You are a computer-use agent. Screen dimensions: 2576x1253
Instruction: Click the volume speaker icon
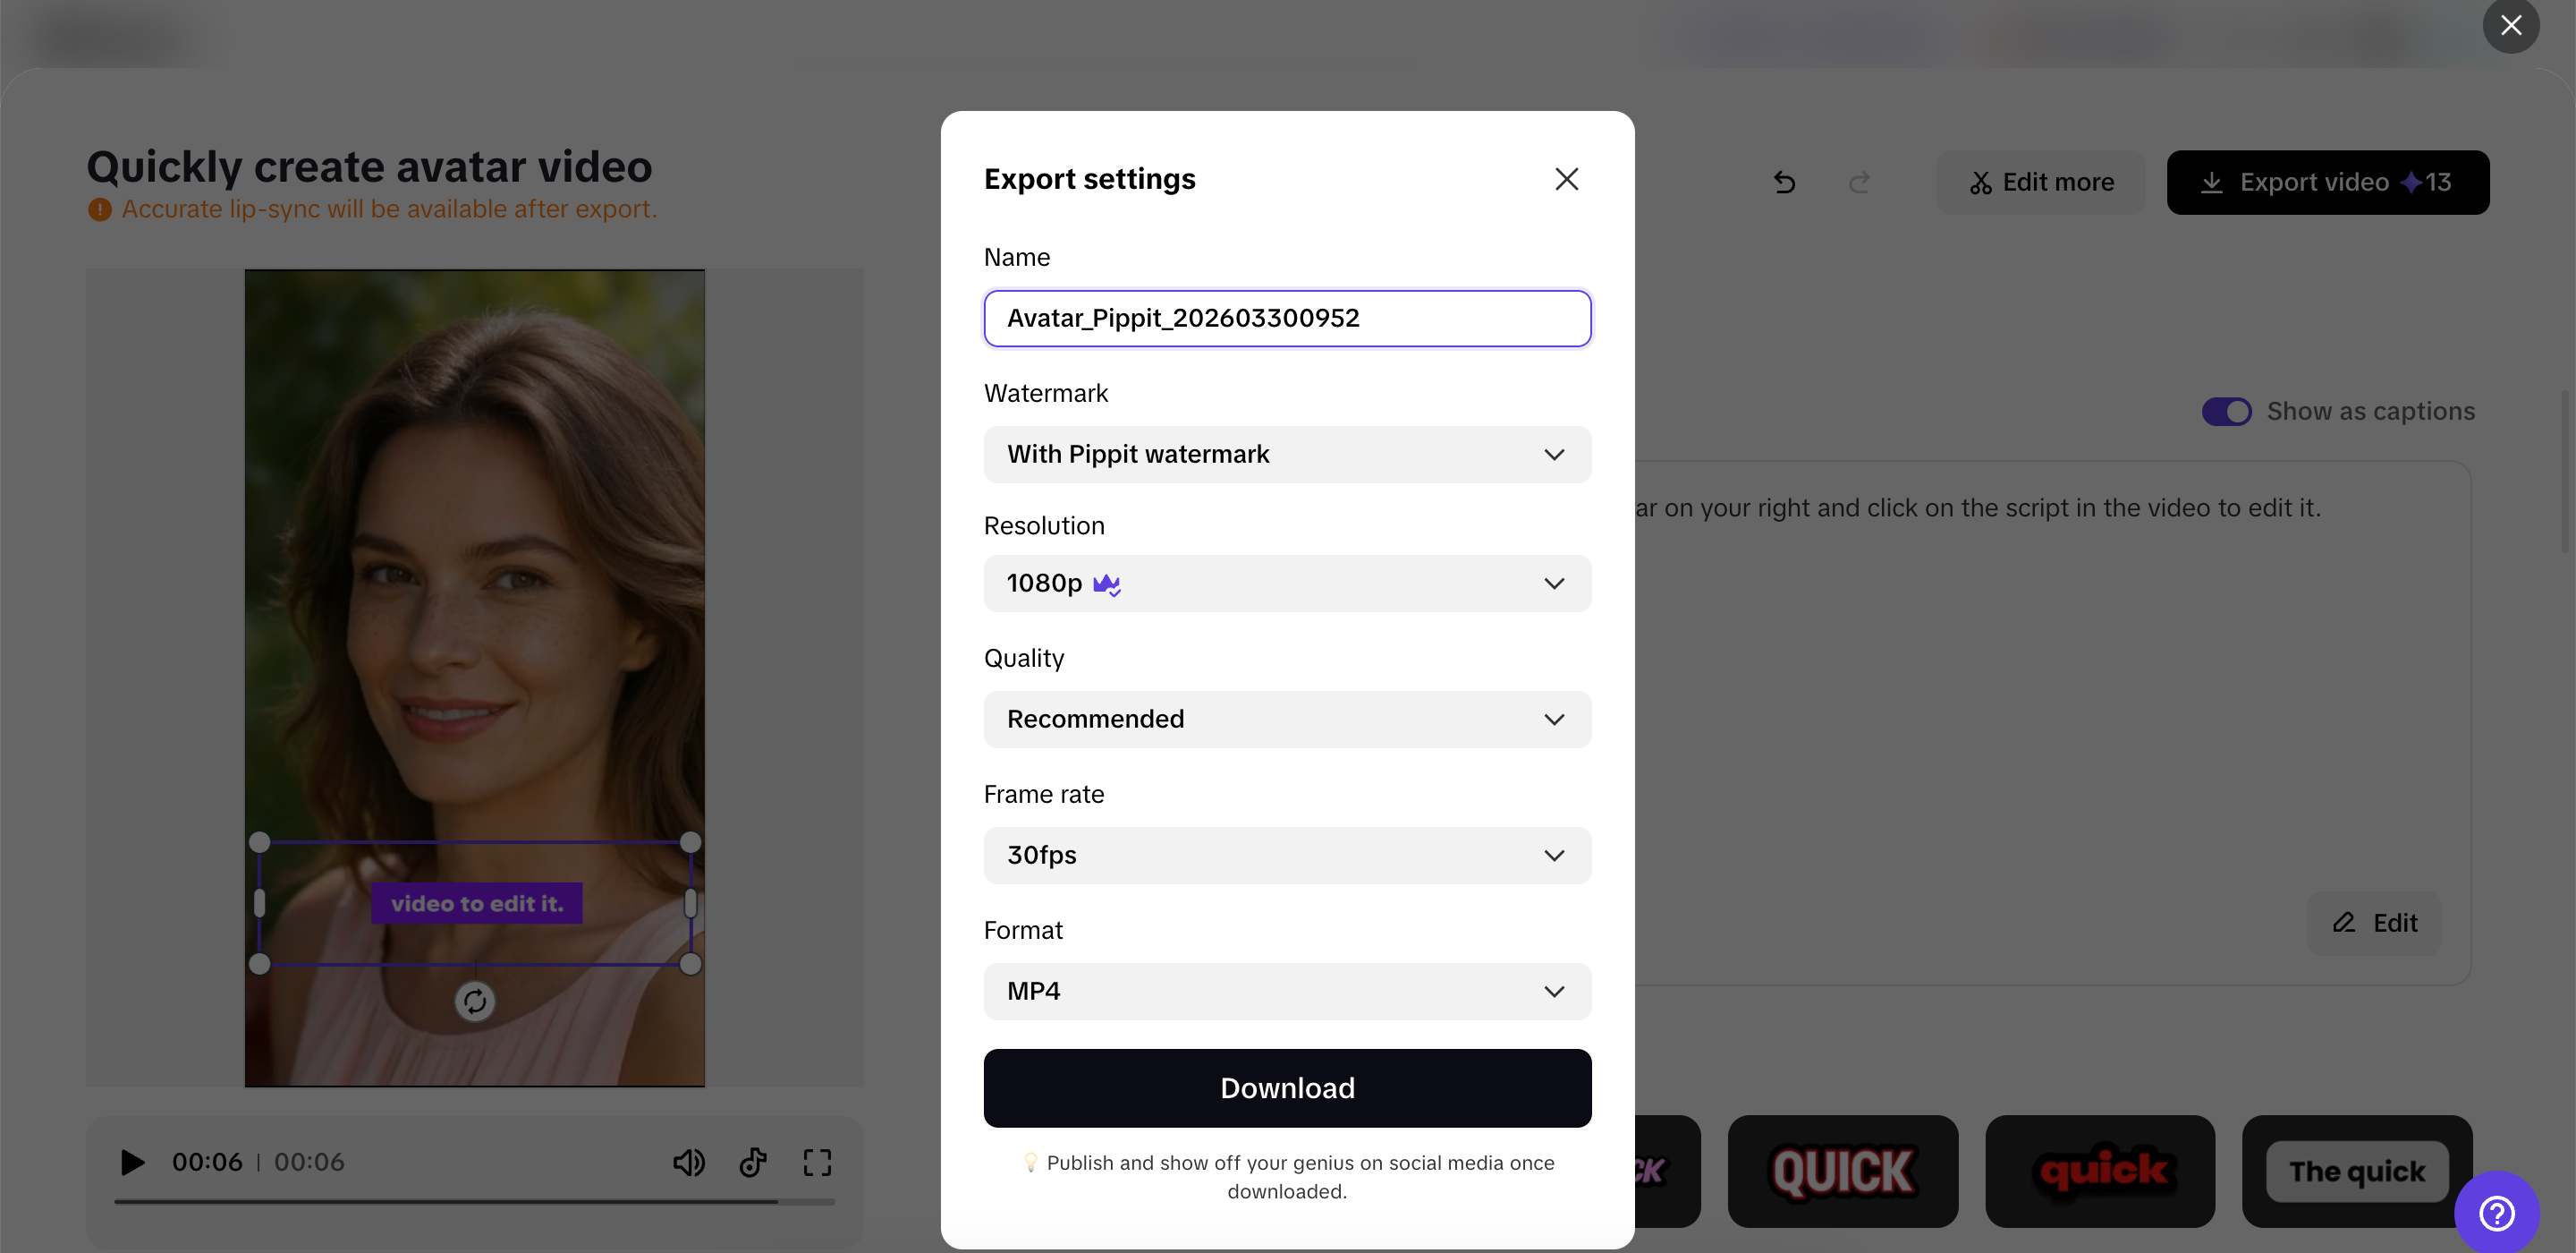tap(688, 1162)
